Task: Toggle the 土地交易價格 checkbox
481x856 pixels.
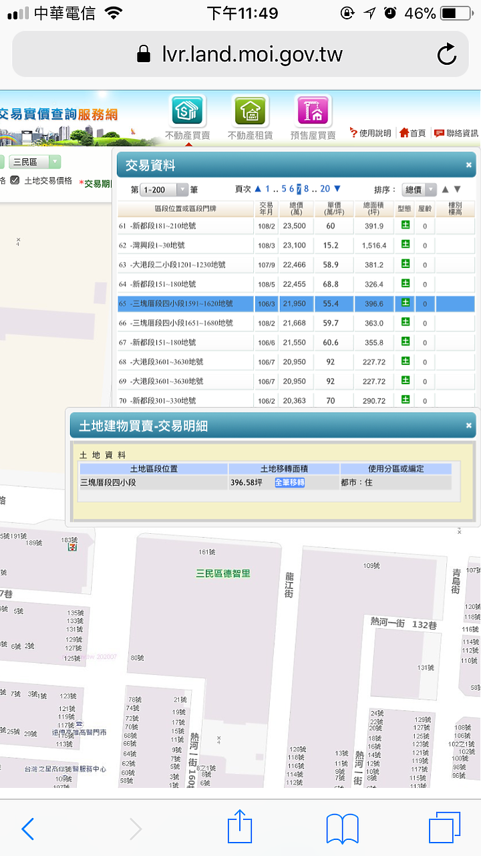Action: pyautogui.click(x=15, y=180)
